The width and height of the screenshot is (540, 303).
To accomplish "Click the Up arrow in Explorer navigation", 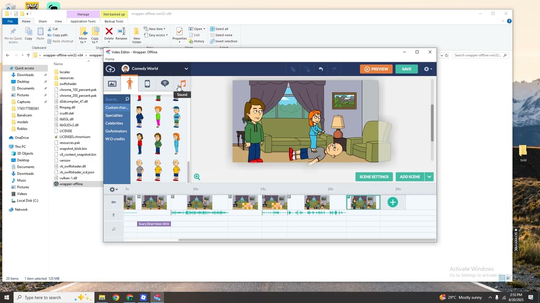I will tap(28, 55).
